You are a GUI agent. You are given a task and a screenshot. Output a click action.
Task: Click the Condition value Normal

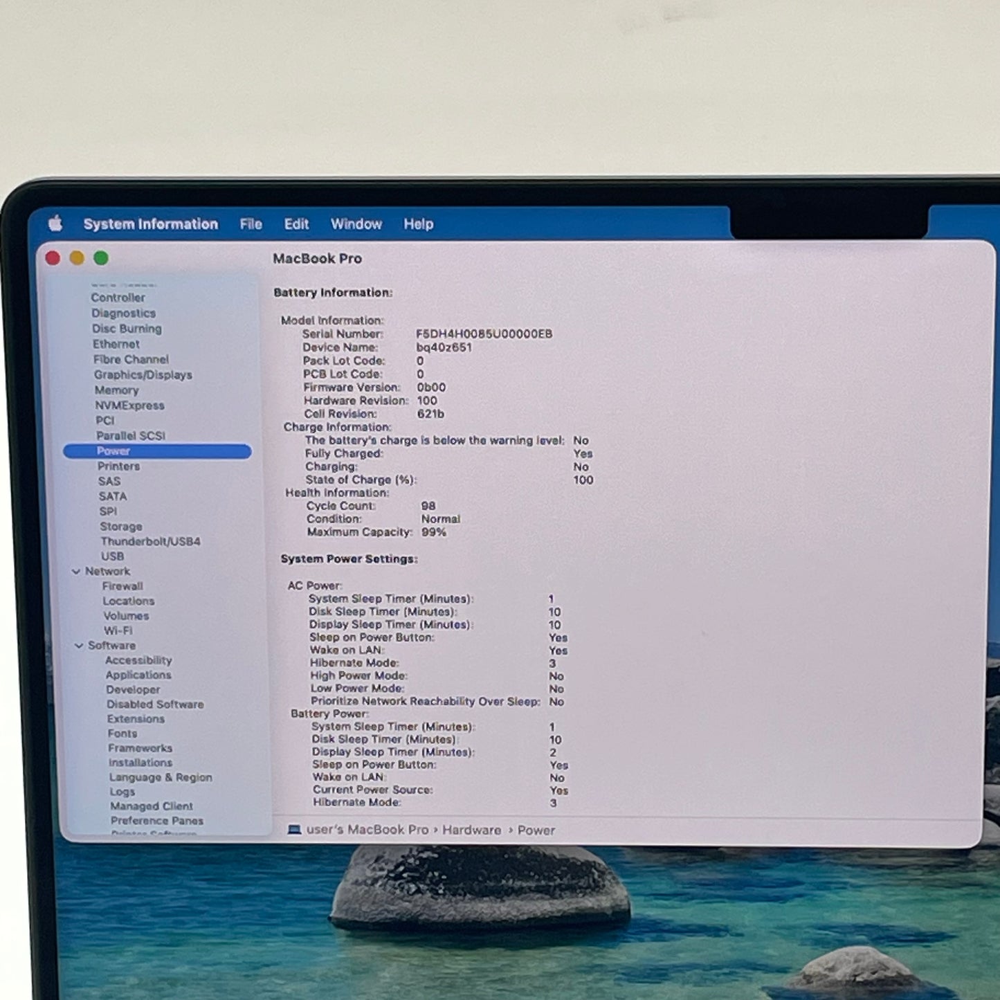[x=441, y=519]
